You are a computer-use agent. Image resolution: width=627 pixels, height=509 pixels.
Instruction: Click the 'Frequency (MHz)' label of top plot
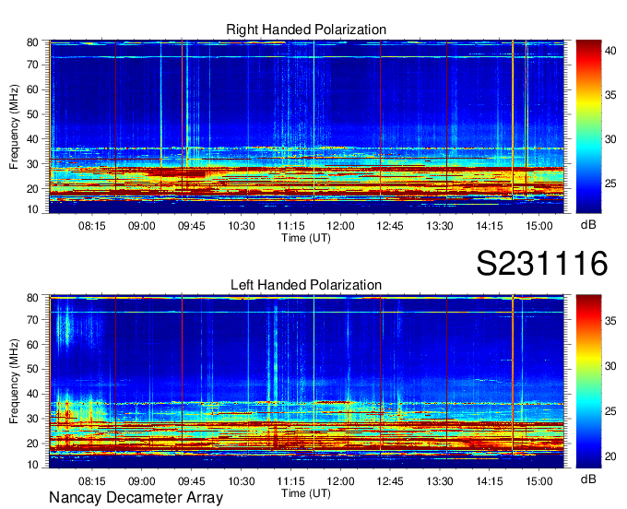[x=14, y=126]
